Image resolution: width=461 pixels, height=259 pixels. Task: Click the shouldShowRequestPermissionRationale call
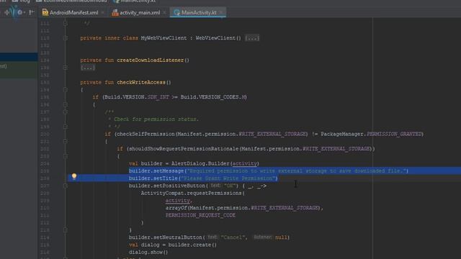click(x=184, y=149)
